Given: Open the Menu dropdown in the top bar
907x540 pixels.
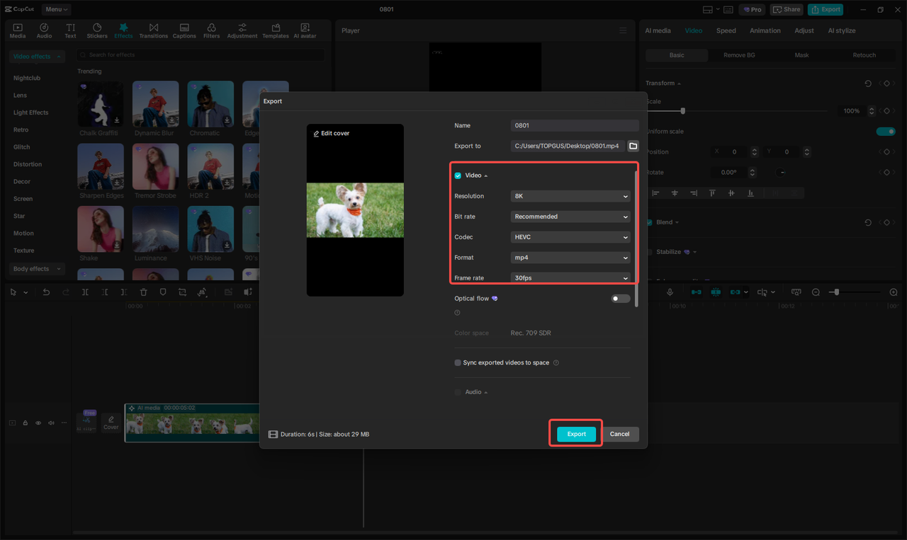Looking at the screenshot, I should click(55, 9).
